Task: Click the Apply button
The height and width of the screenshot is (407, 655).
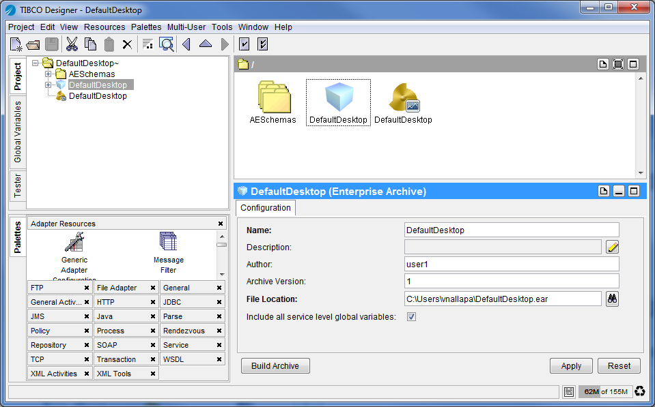Action: tap(571, 366)
